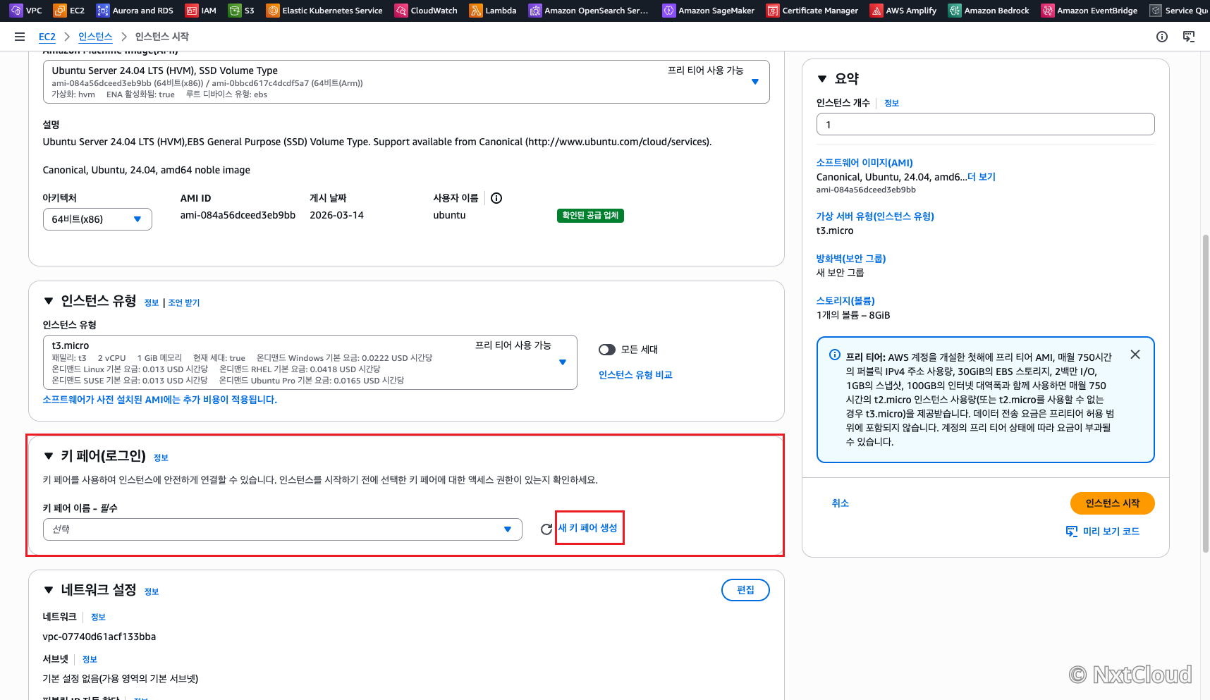
Task: Click the 새 보안 그룹 text in summary
Action: click(840, 273)
